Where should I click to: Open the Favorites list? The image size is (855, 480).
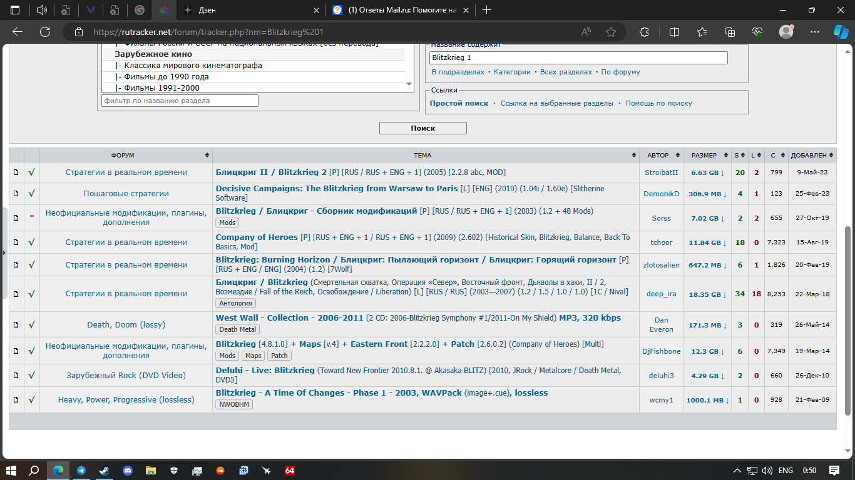tap(702, 32)
